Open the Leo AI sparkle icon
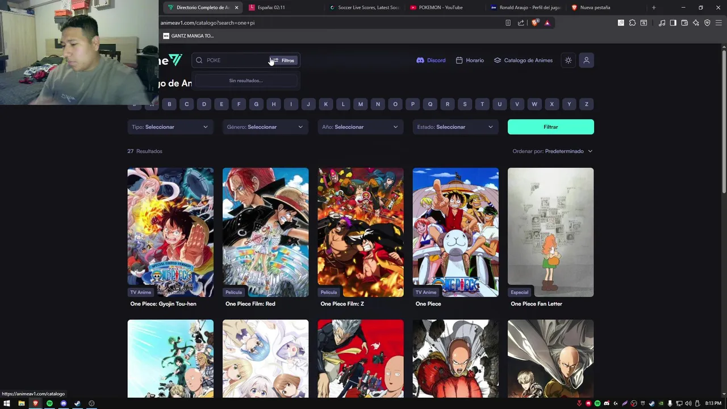Viewport: 727px width, 409px height. tap(696, 23)
